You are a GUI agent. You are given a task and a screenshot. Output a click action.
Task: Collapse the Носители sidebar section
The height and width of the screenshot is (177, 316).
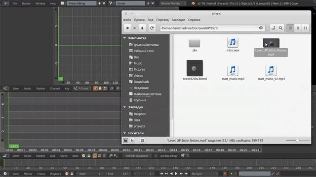[x=125, y=133]
